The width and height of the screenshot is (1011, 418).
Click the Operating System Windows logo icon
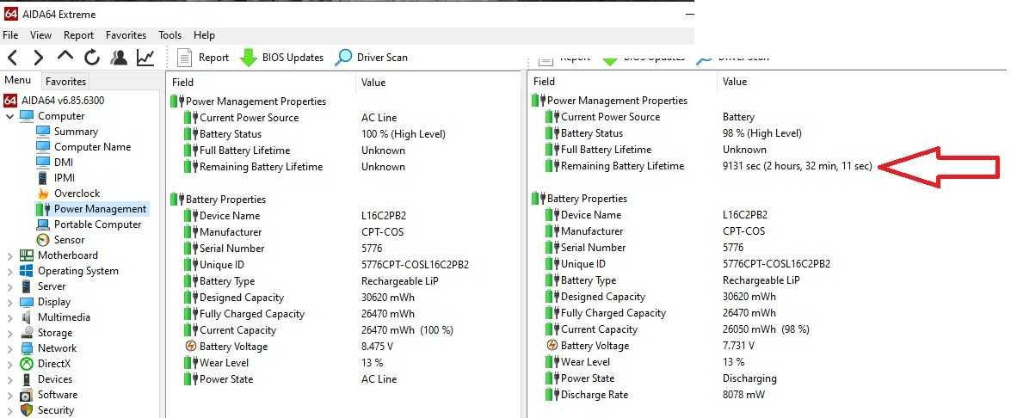[x=27, y=271]
